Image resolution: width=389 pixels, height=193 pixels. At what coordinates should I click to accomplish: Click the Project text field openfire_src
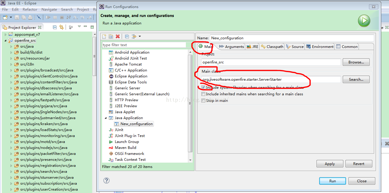(271, 62)
